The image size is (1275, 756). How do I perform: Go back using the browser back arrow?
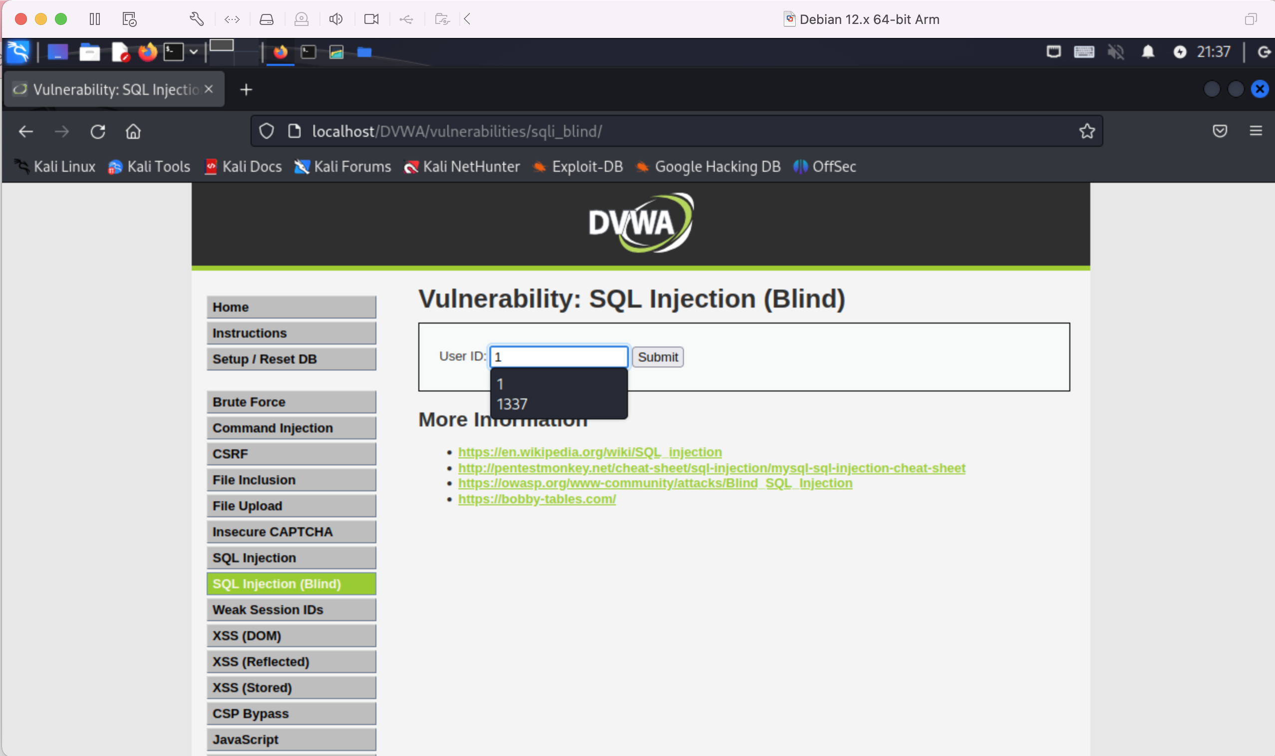pyautogui.click(x=25, y=132)
